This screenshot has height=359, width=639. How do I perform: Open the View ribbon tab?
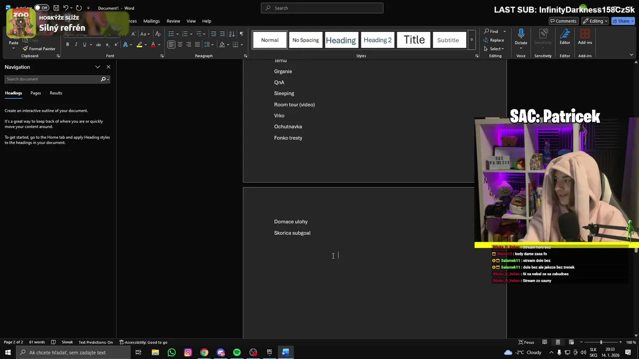[191, 21]
